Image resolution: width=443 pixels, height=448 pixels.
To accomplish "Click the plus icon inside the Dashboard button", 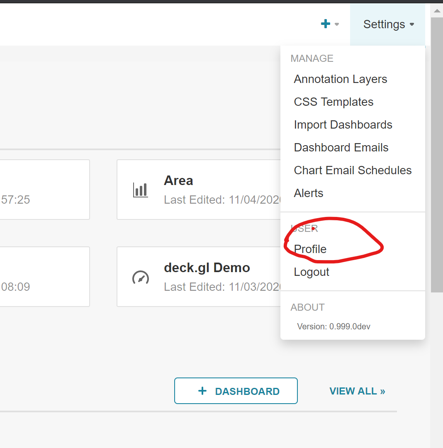I will click(x=202, y=391).
